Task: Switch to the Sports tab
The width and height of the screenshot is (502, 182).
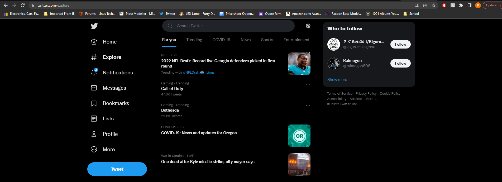Action: pyautogui.click(x=267, y=40)
